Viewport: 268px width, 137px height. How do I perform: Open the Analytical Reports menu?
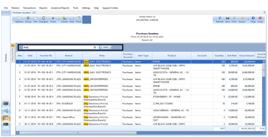click(60, 8)
